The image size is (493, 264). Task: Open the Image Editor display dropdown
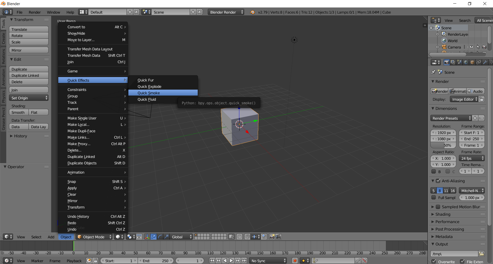464,99
